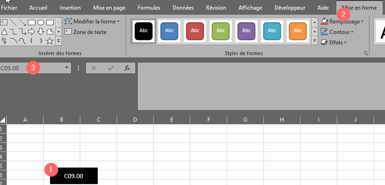Open Modifier la forme dropdown

coord(92,22)
